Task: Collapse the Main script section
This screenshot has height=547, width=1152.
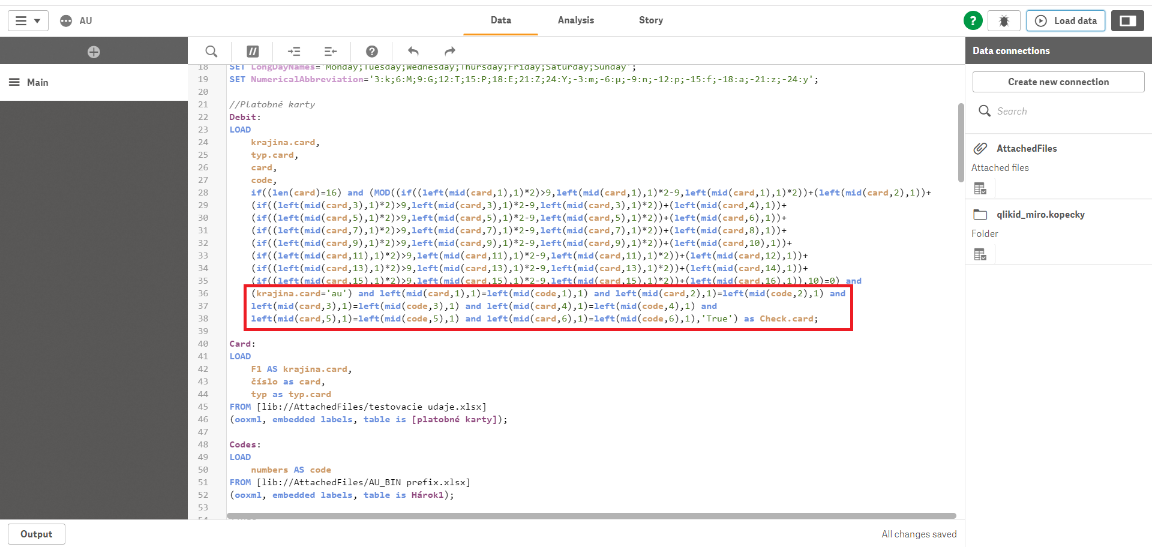Action: (14, 82)
